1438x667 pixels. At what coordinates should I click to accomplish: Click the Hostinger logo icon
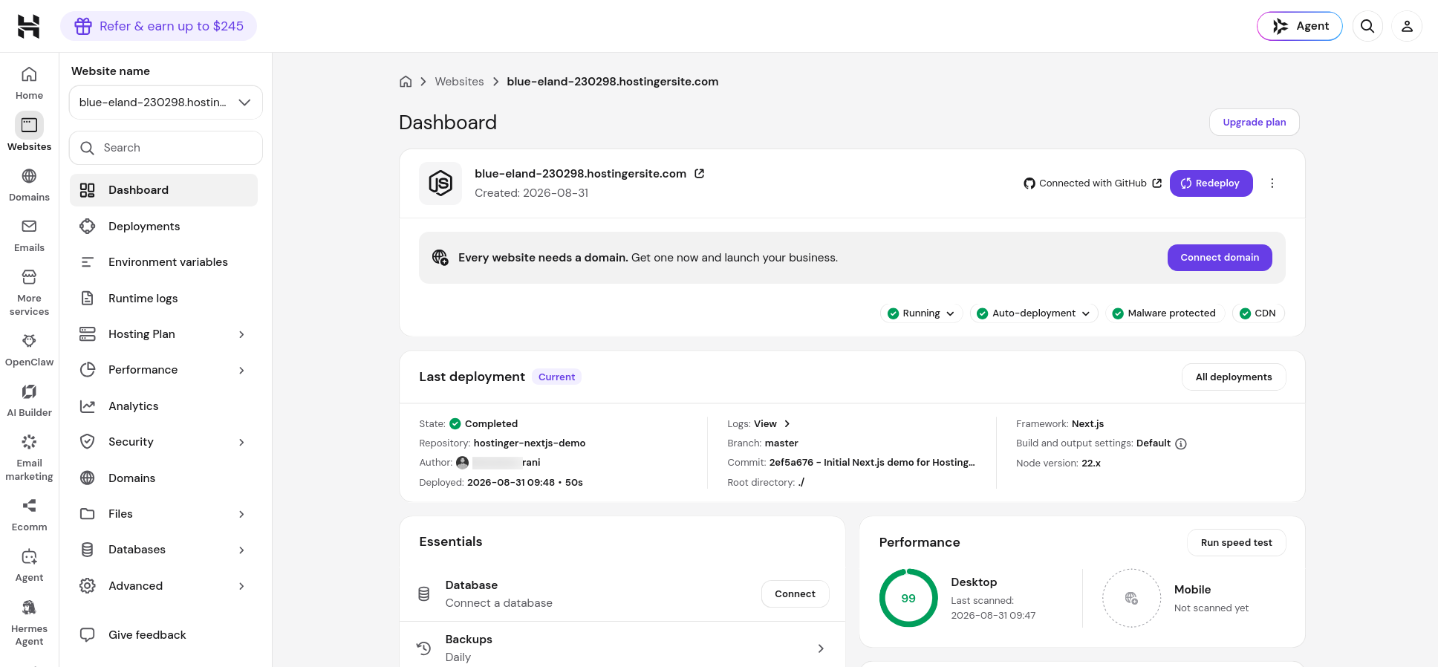click(28, 26)
